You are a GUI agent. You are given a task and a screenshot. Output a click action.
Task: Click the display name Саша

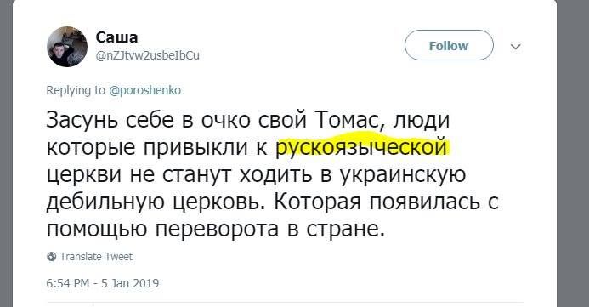pyautogui.click(x=116, y=37)
